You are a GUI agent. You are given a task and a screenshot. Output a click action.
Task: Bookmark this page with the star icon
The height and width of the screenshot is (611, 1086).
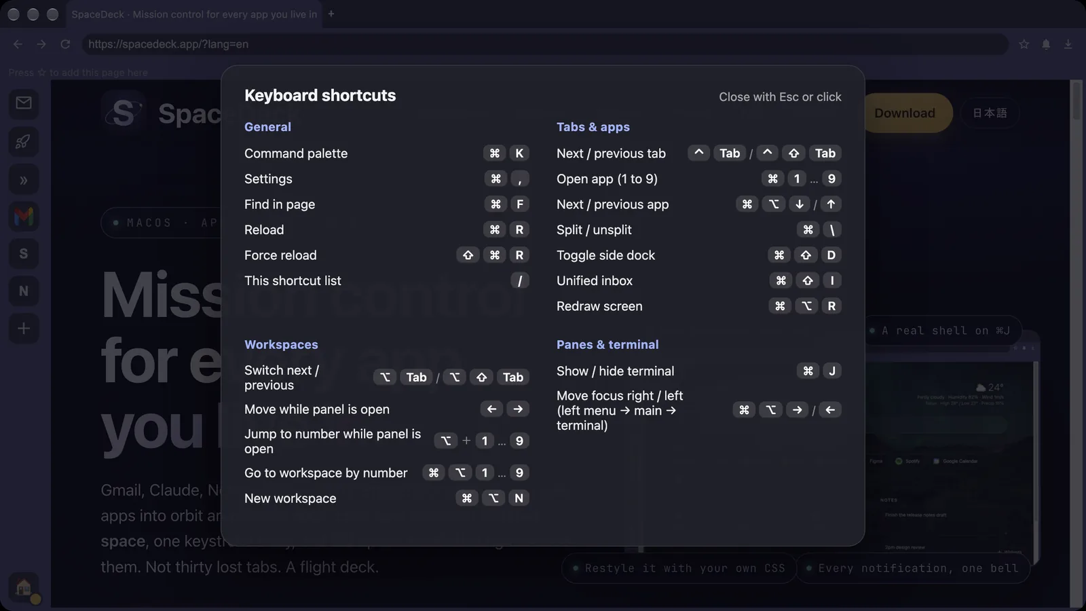(x=1024, y=44)
